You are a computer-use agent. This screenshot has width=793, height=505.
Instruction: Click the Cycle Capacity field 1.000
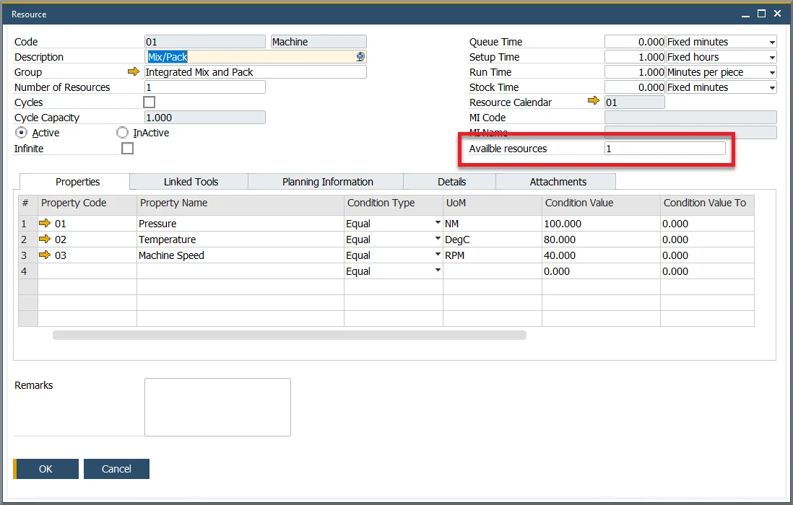(x=205, y=117)
